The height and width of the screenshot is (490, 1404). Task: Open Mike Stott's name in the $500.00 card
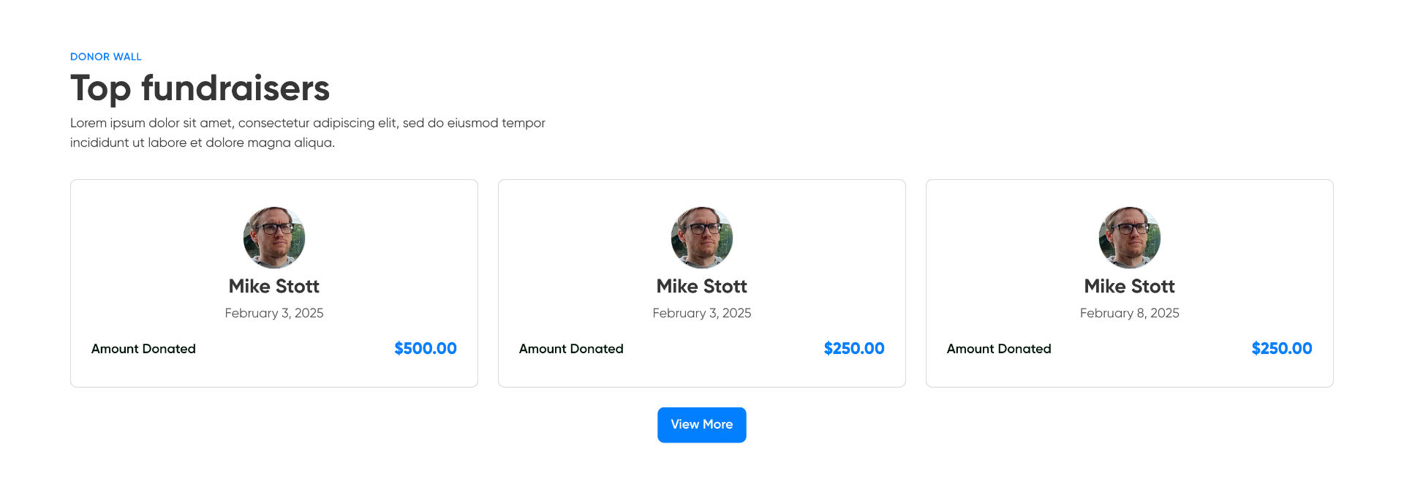point(274,286)
